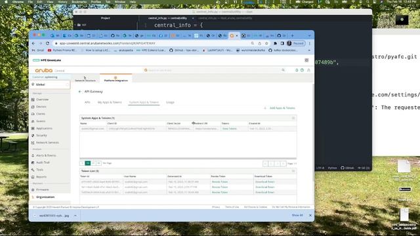Open the Network Structure tab

click(x=85, y=79)
